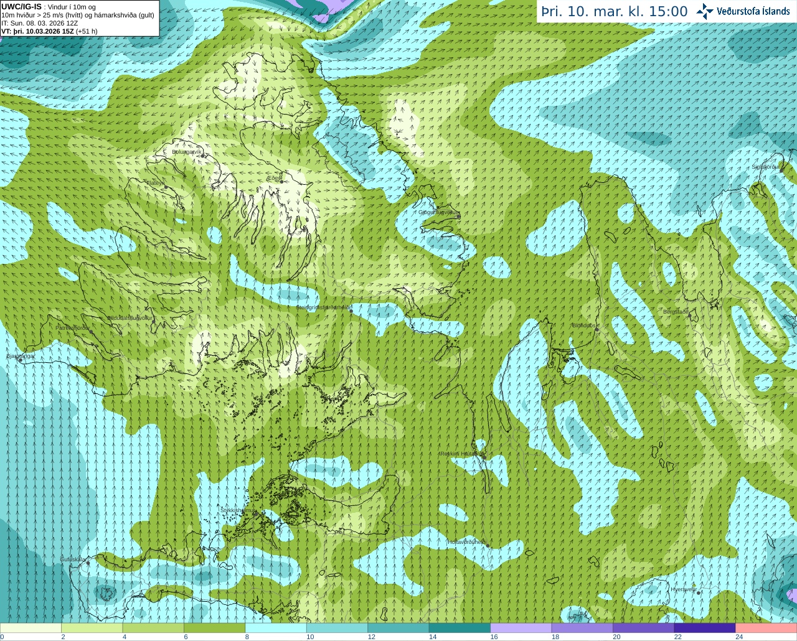The width and height of the screenshot is (797, 641).
Task: Select the 22–24 m/s dark indigo legend swatch
Action: 705,628
